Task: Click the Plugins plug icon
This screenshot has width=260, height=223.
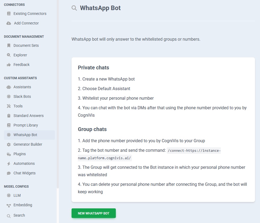Action: pyautogui.click(x=9, y=154)
